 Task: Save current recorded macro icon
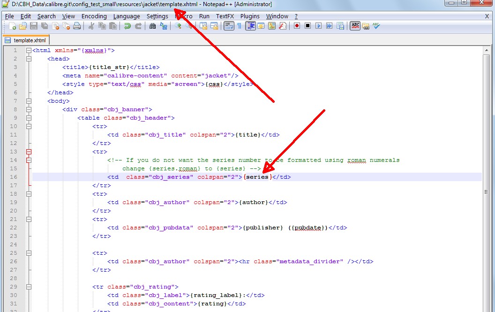[340, 26]
